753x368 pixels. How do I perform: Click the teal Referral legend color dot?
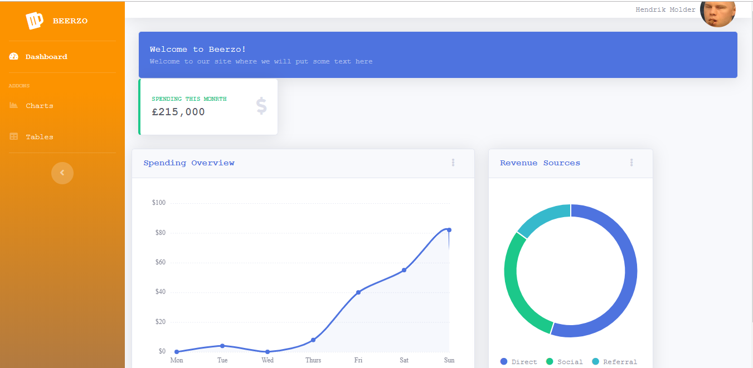tap(595, 362)
